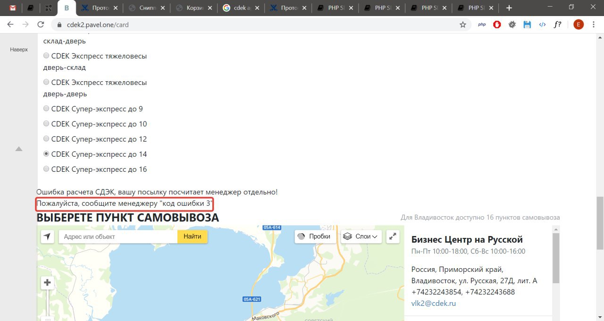Close the cdek Google tab
Screen dimensions: 604x321
click(x=256, y=8)
